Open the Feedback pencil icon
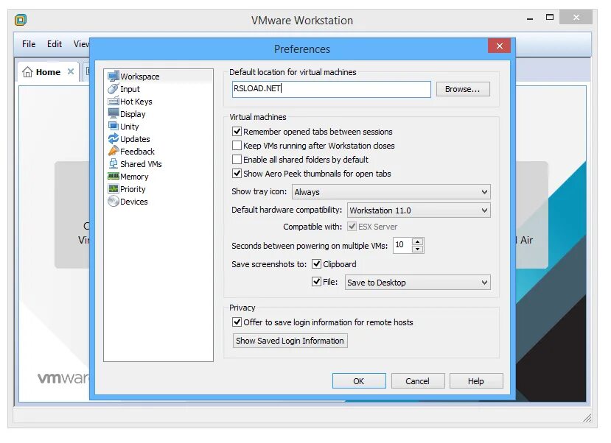 [113, 152]
